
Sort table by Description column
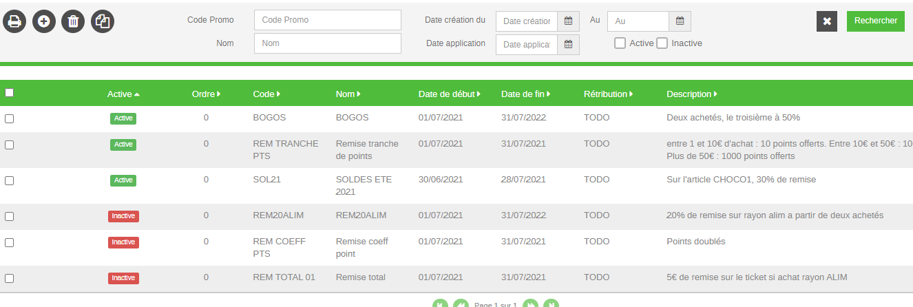(691, 94)
